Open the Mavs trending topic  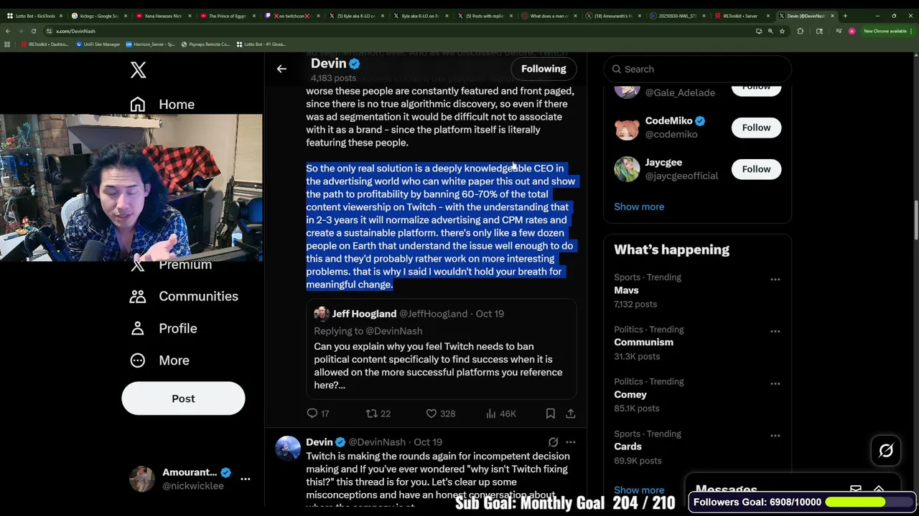626,290
